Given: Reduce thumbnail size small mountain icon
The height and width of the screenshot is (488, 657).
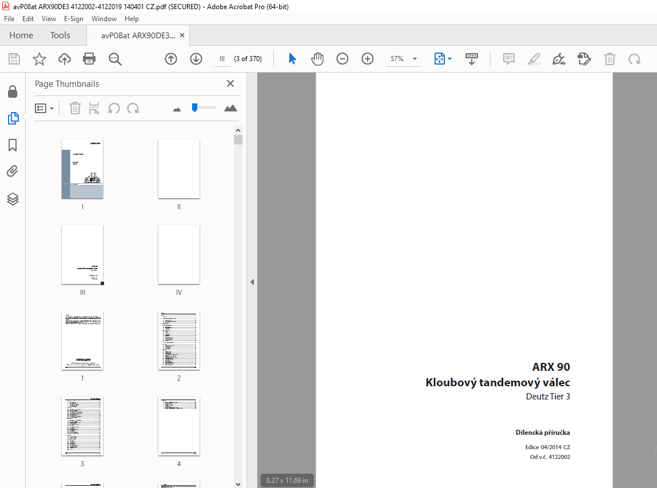Looking at the screenshot, I should pyautogui.click(x=177, y=109).
